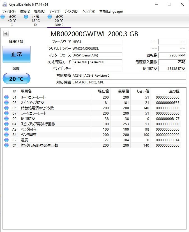The height and width of the screenshot is (232, 189).
Task: Click the blue orb in row B4
Action: click(6, 135)
